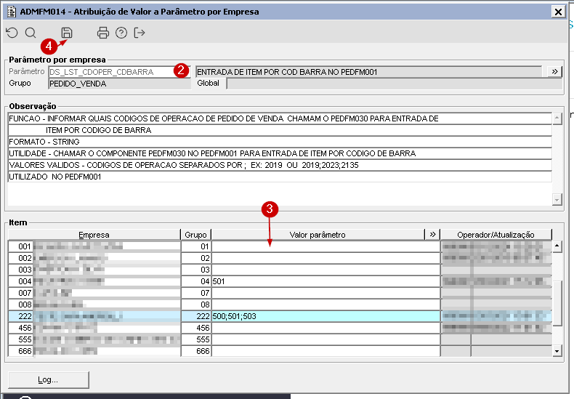Select Valor parâmetro cell for empresa 007
This screenshot has width=574, height=399.
pyautogui.click(x=326, y=293)
